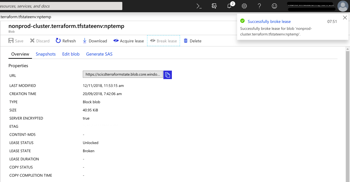350x182 pixels.
Task: Switch to the Snapshots tab
Action: point(45,54)
